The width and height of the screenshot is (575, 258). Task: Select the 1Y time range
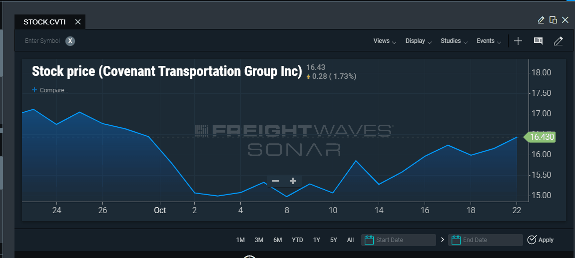(x=316, y=240)
